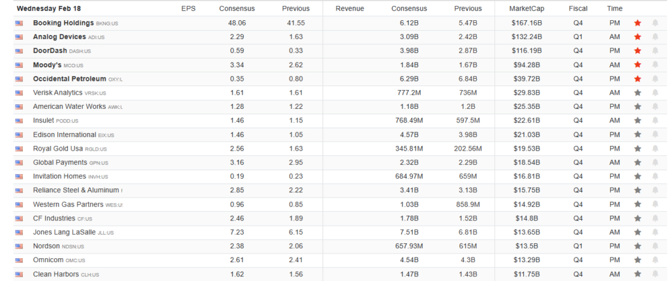Click the US flag icon beside Booking Holdings
The image size is (668, 281).
click(19, 23)
